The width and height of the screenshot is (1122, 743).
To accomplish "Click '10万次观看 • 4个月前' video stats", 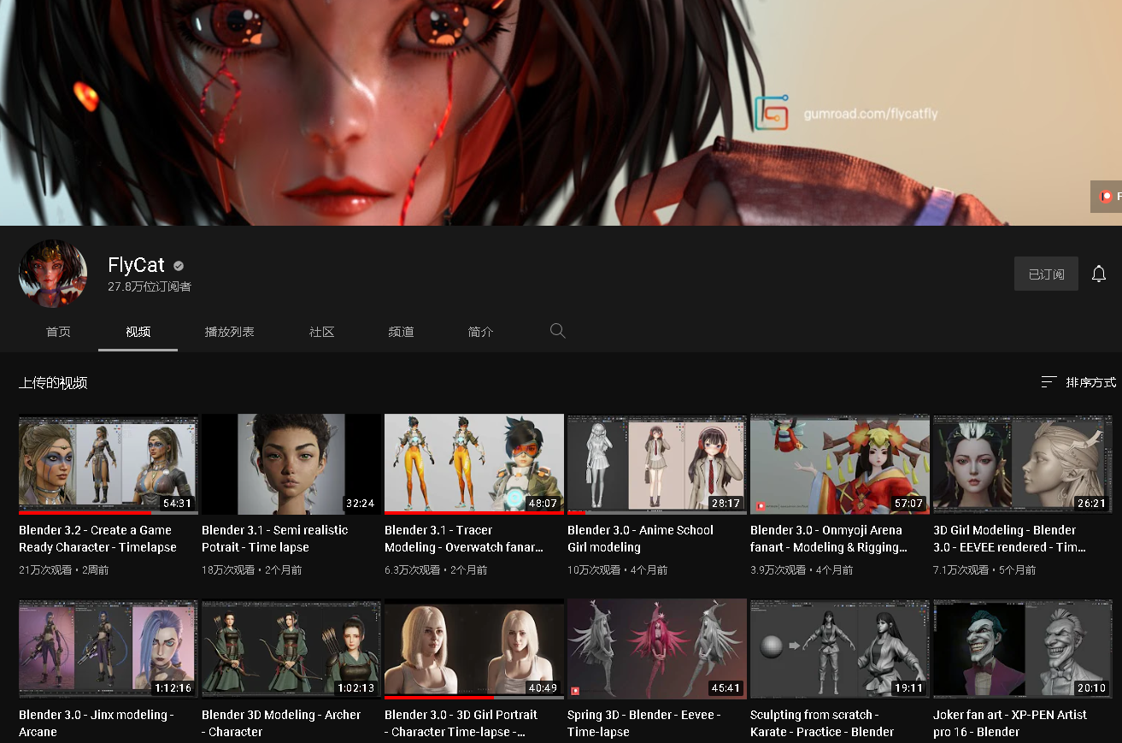I will coord(617,569).
